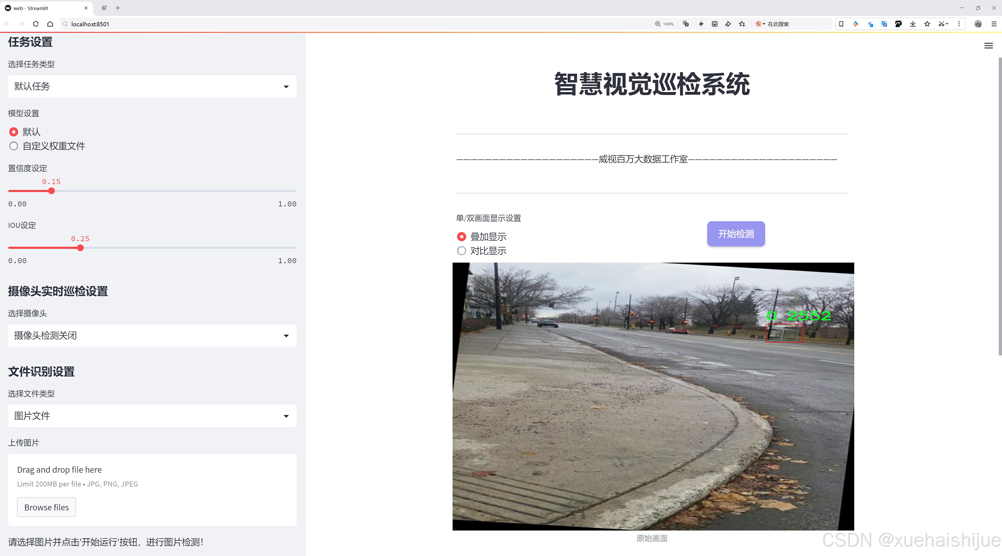
Task: Select the 对比显示 radio option
Action: [461, 251]
